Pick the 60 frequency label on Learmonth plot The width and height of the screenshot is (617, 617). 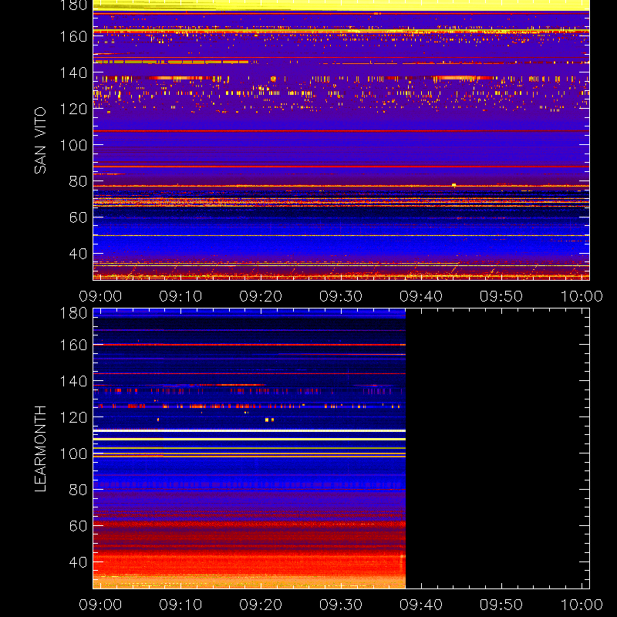coord(79,526)
